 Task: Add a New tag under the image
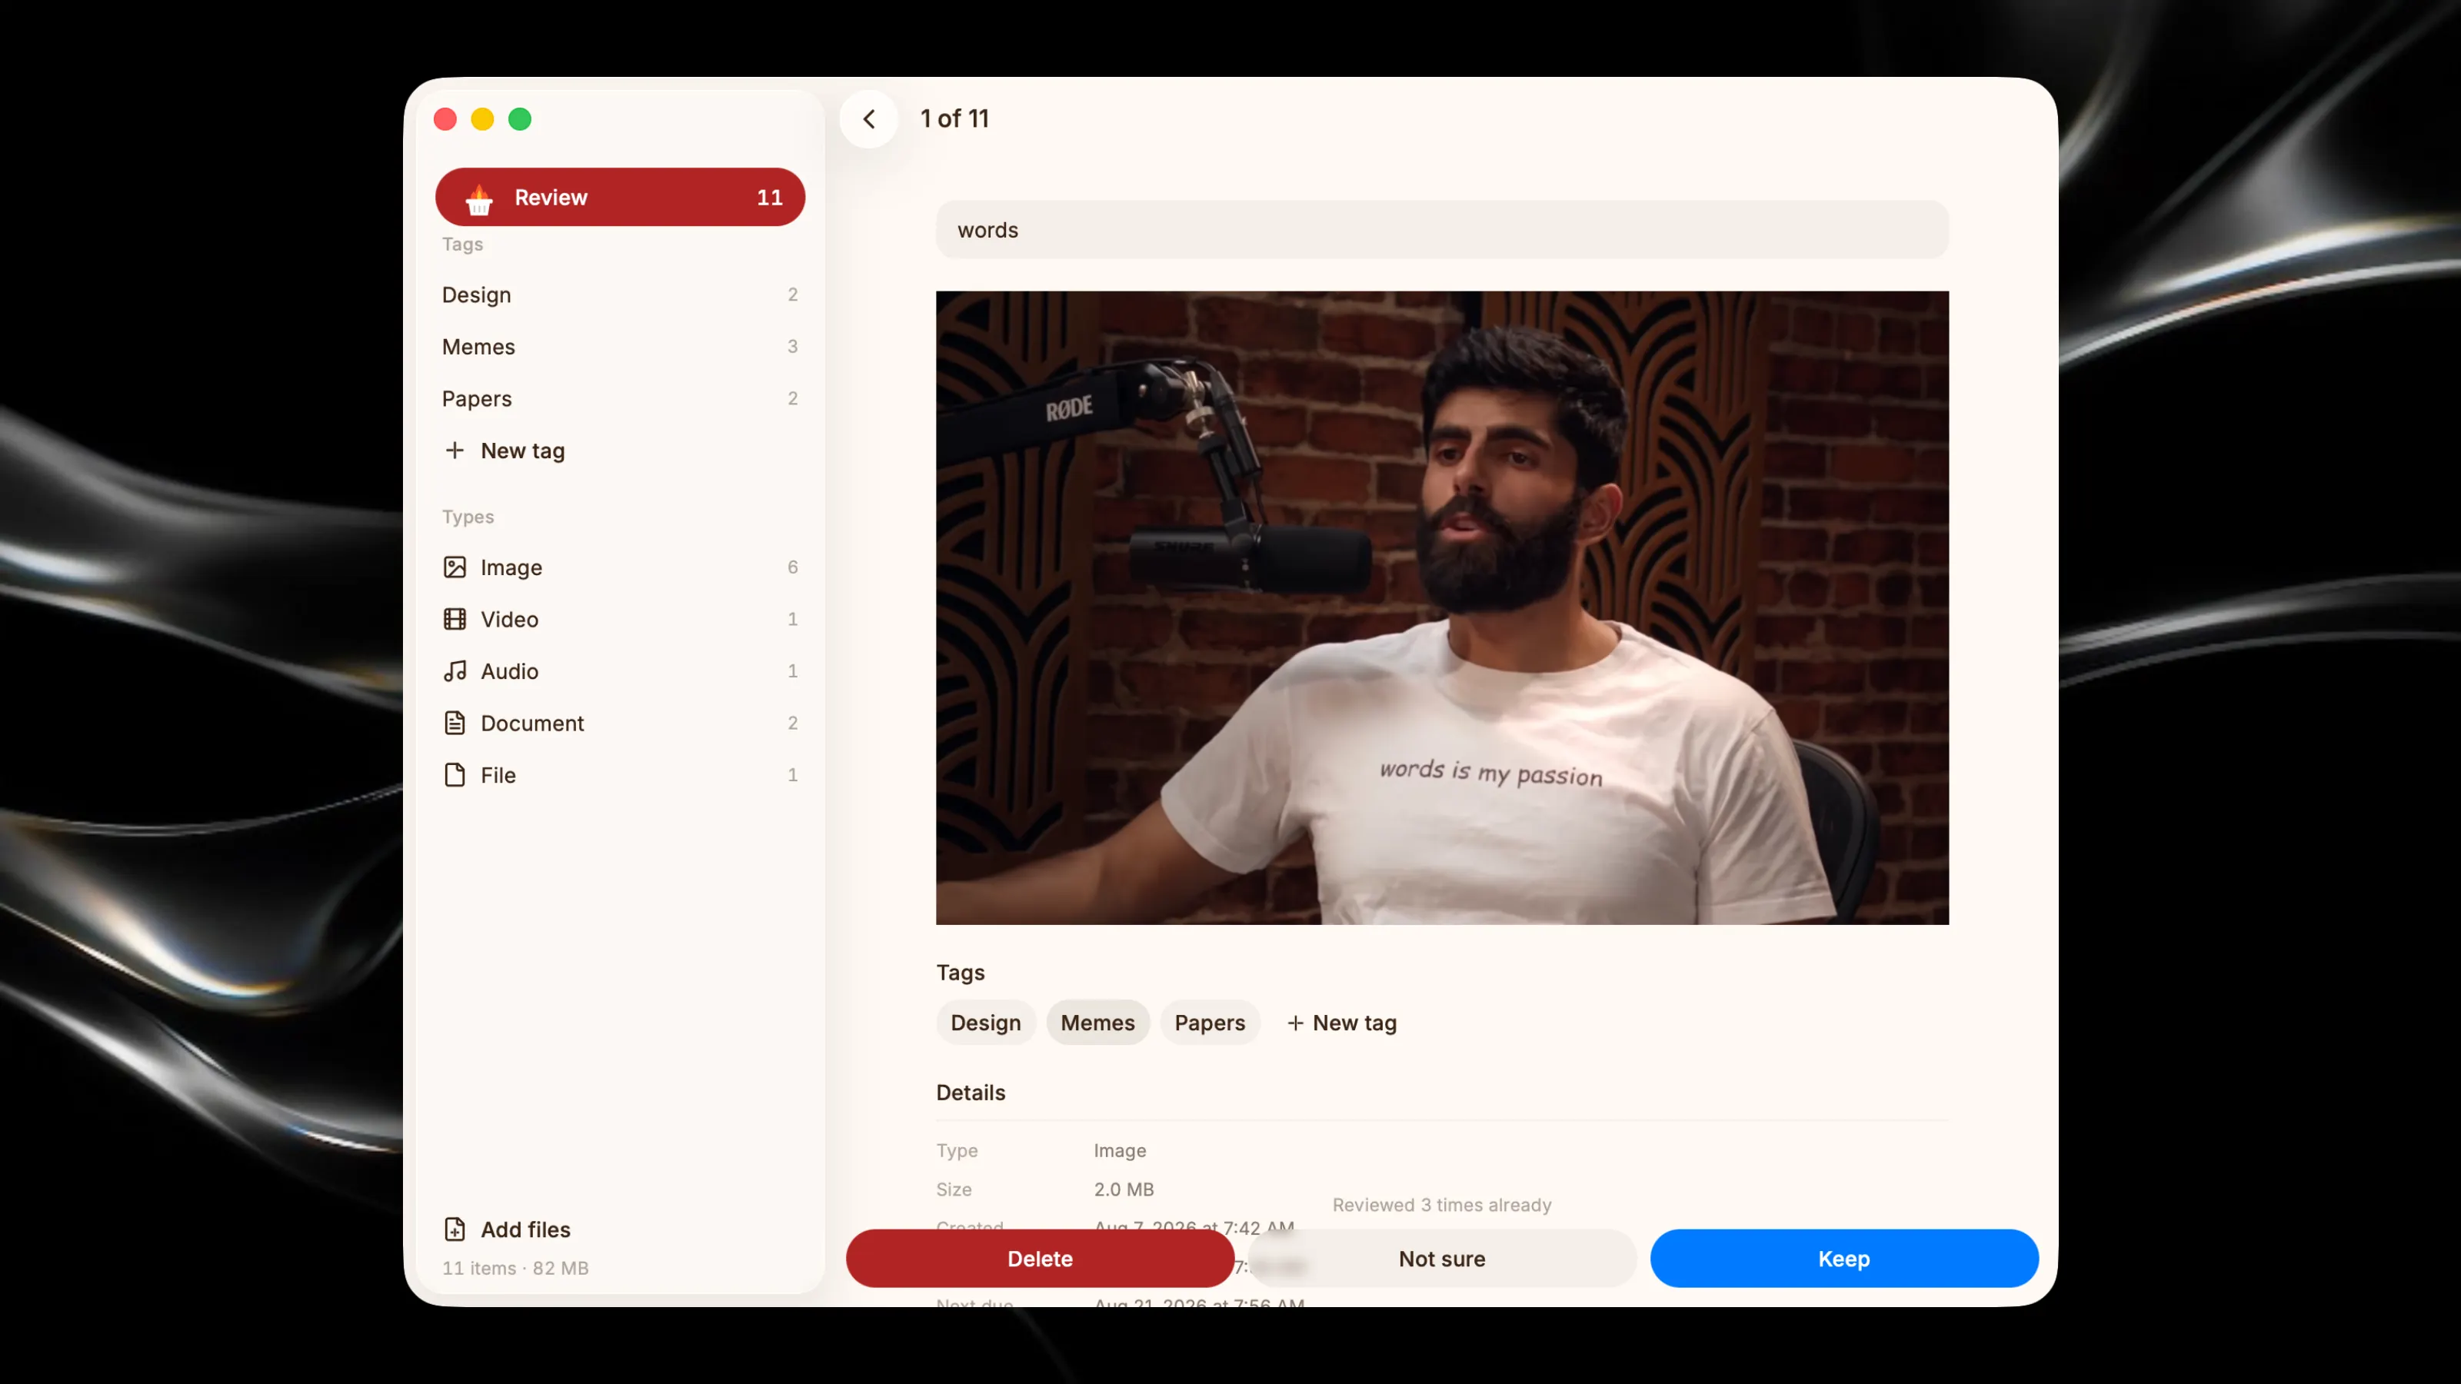click(1341, 1023)
